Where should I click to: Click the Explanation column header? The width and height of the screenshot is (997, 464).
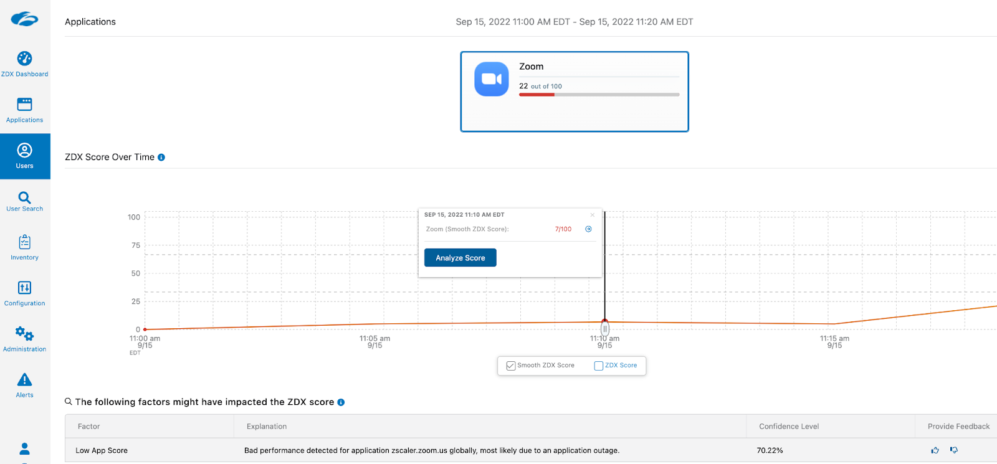tap(267, 427)
